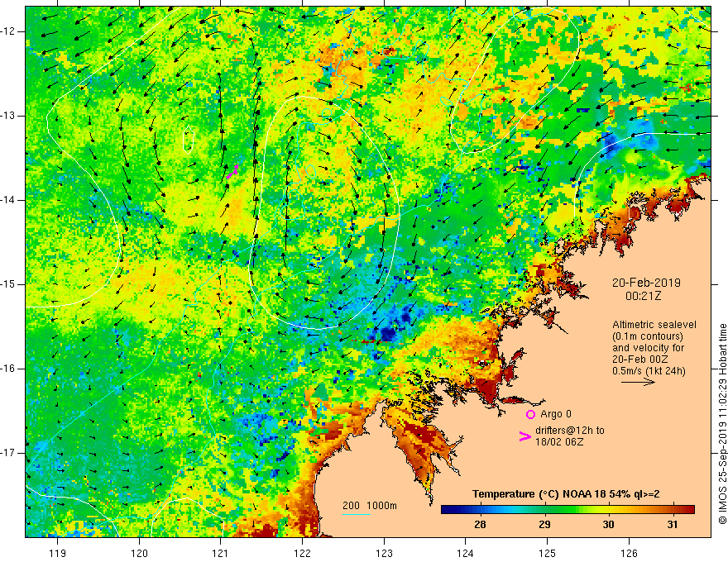Click longitude label 120
Screen dimensions: 728x562
pos(139,553)
